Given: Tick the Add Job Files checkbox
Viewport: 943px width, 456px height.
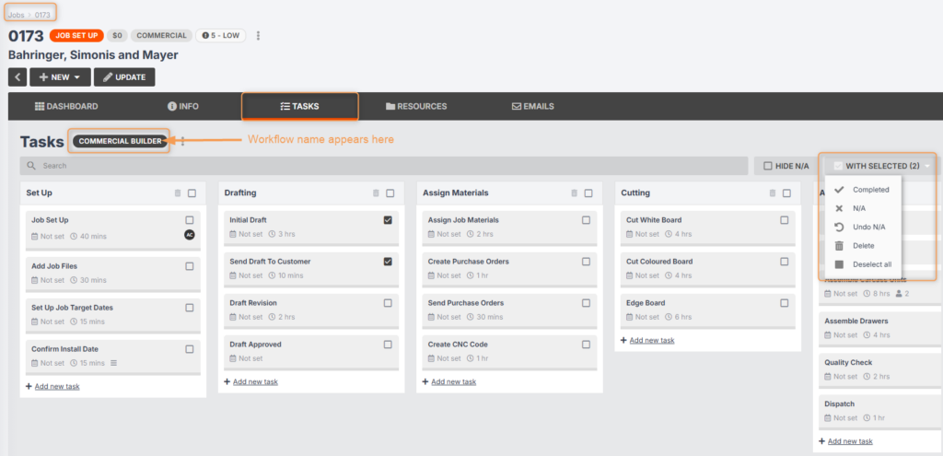Looking at the screenshot, I should (189, 266).
